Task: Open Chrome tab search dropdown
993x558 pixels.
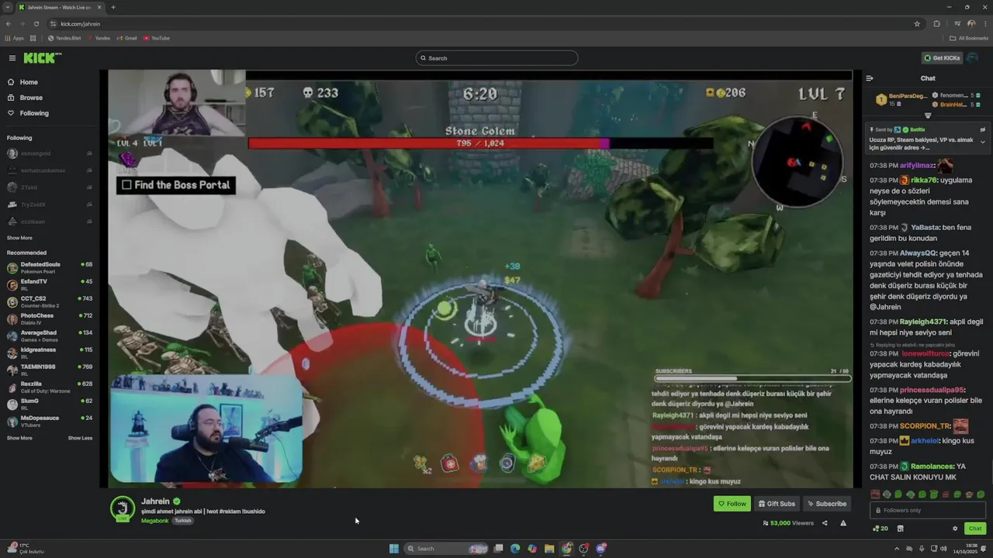Action: 8,7
